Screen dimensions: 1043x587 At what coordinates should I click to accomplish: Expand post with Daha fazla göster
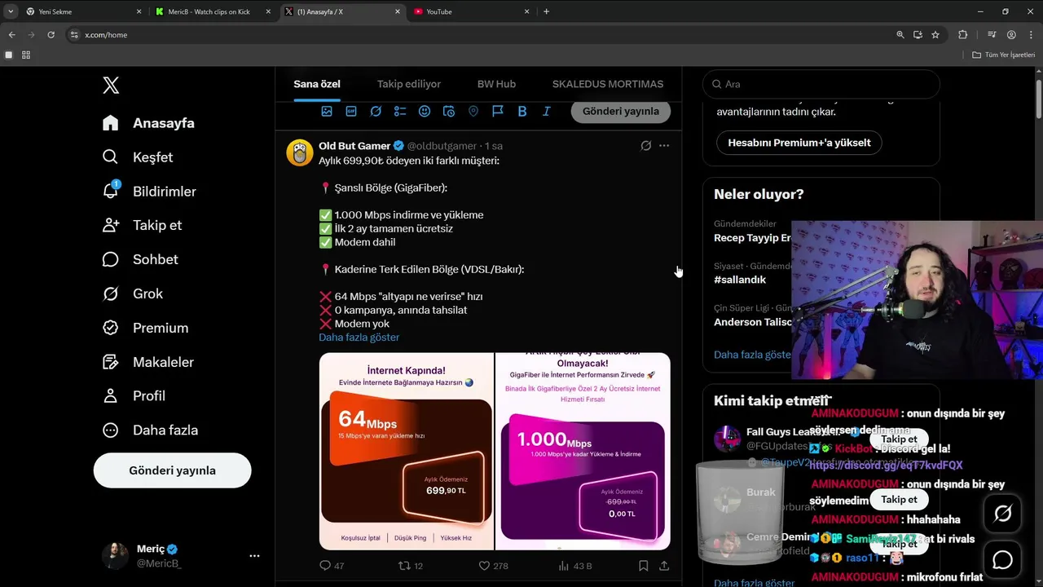(x=359, y=338)
